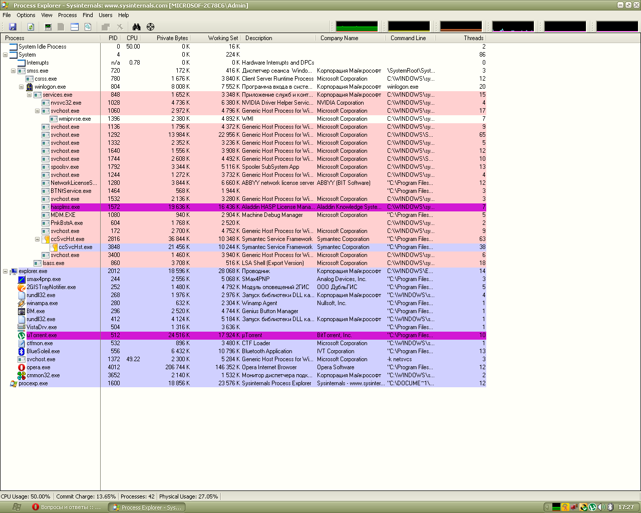641x513 pixels.
Task: Sort by the Threads column header
Action: [461, 38]
